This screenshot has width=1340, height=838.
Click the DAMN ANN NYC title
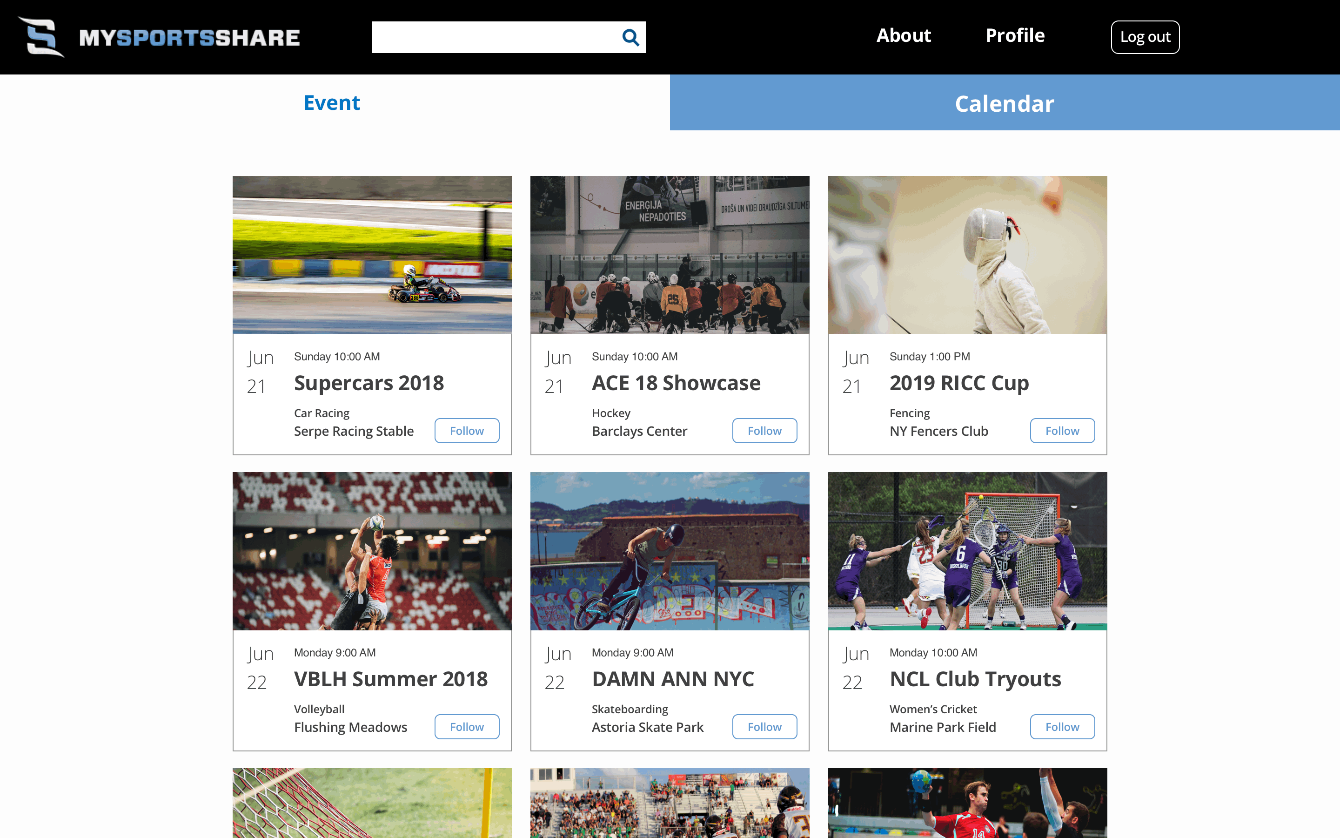[672, 679]
